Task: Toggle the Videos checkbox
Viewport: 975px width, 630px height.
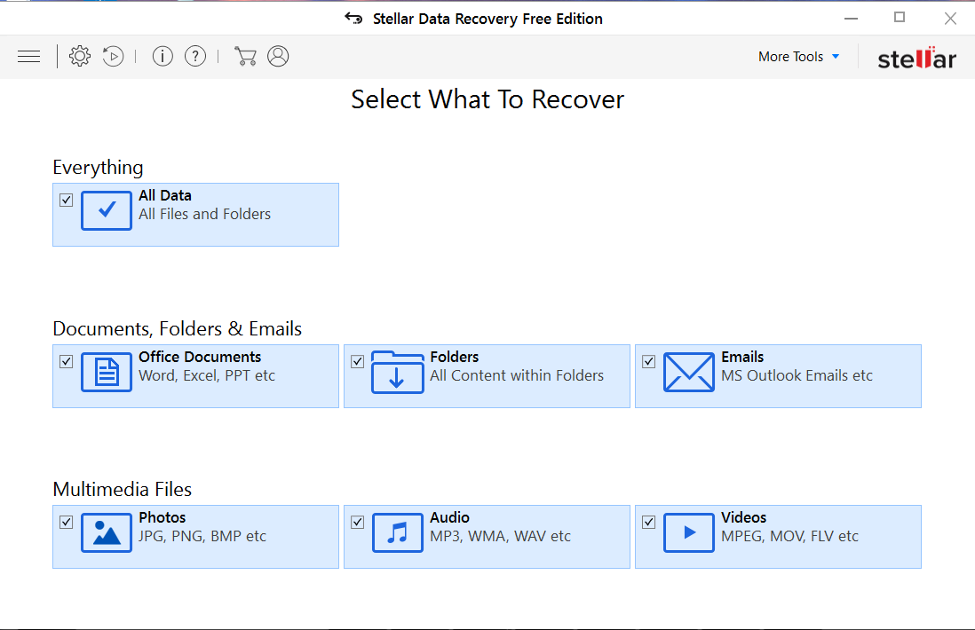Action: pyautogui.click(x=648, y=523)
